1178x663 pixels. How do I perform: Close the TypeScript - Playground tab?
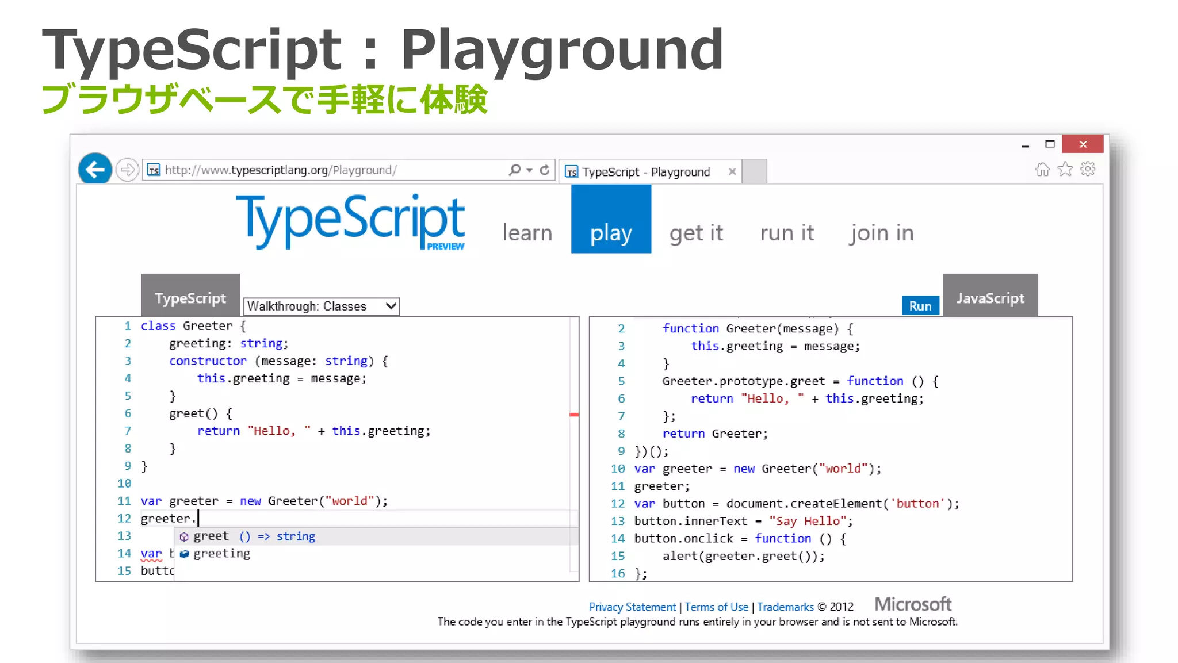point(732,171)
